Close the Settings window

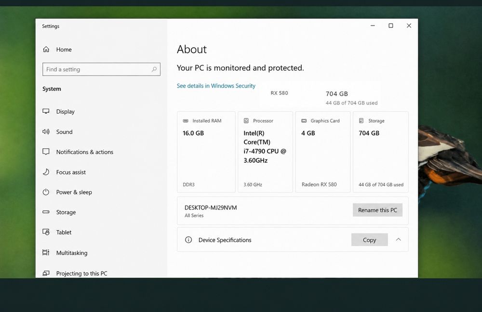pos(409,26)
